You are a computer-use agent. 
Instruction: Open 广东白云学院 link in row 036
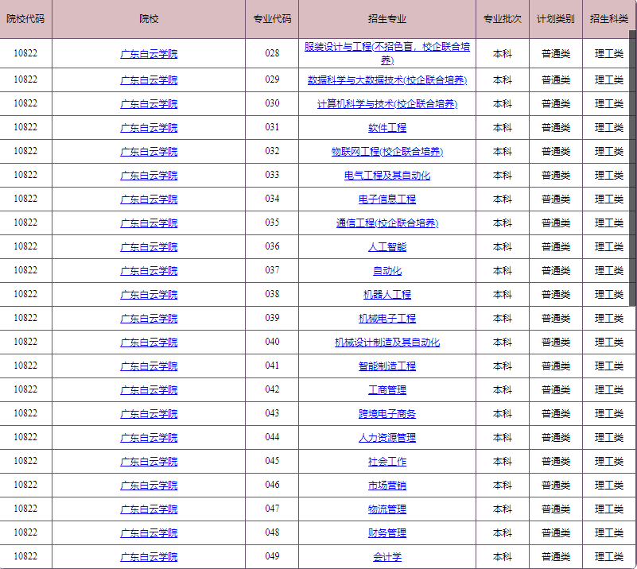[149, 247]
